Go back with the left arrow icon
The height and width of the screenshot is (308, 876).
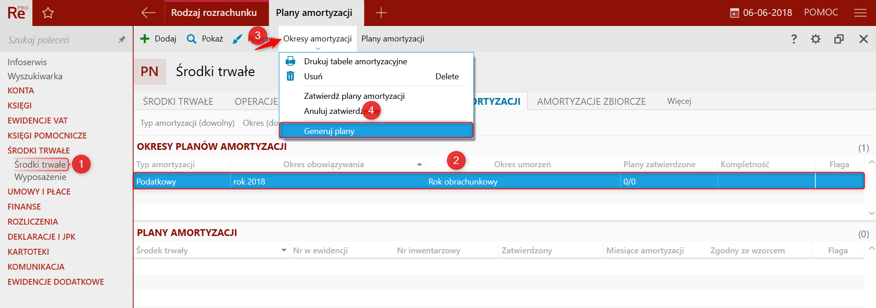point(148,13)
